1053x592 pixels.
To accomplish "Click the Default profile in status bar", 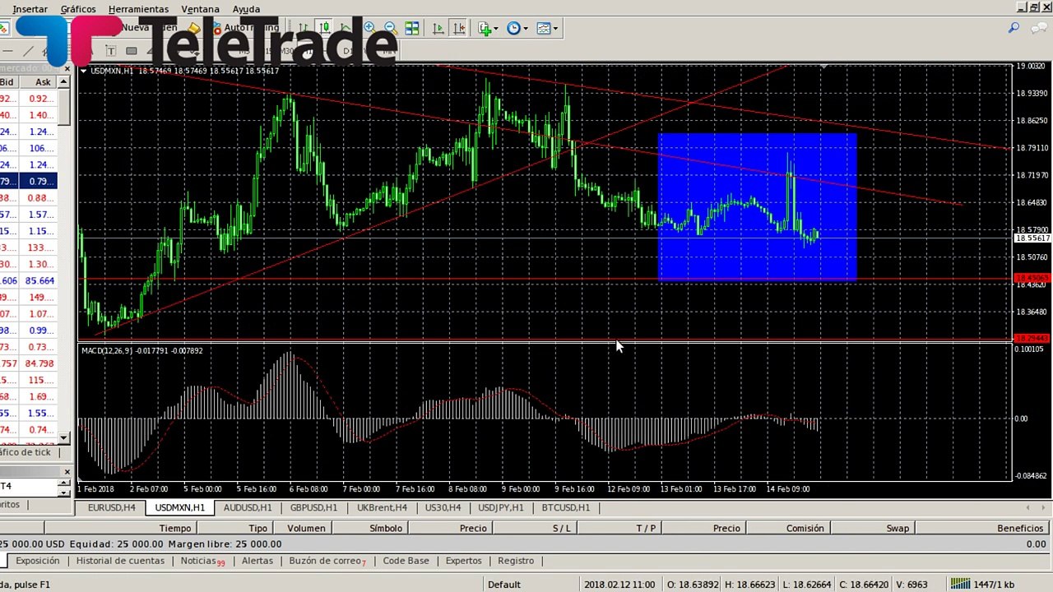I will (503, 585).
